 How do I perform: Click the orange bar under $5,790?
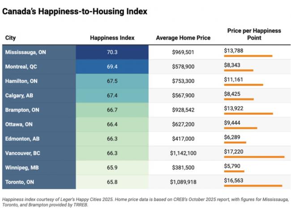[234, 171]
